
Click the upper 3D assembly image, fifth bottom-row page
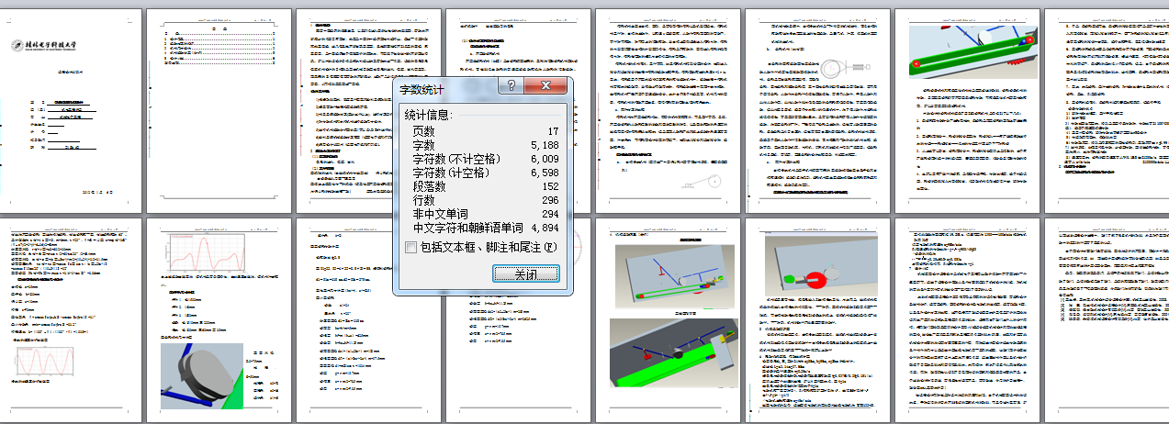click(673, 274)
